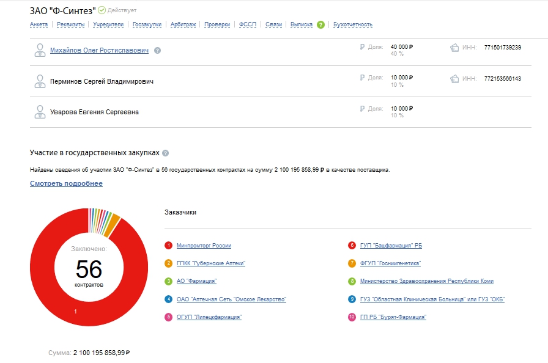Open the ФССП tab
This screenshot has height=363, width=548.
pos(248,24)
